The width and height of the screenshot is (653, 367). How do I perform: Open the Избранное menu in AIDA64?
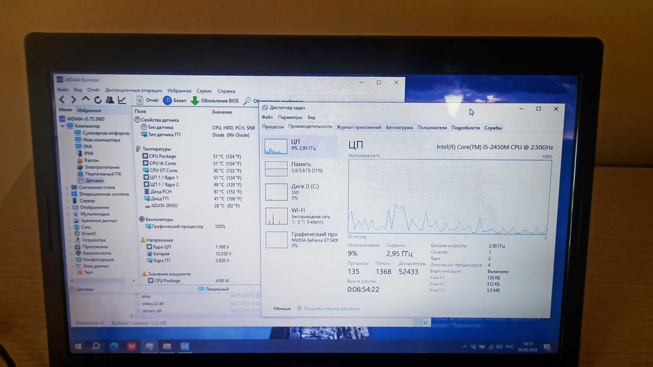click(179, 91)
